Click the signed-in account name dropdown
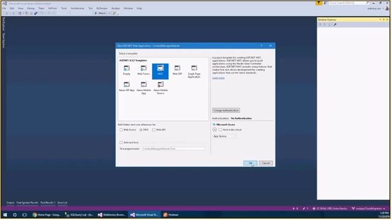This screenshot has width=392, height=220. pos(375,9)
